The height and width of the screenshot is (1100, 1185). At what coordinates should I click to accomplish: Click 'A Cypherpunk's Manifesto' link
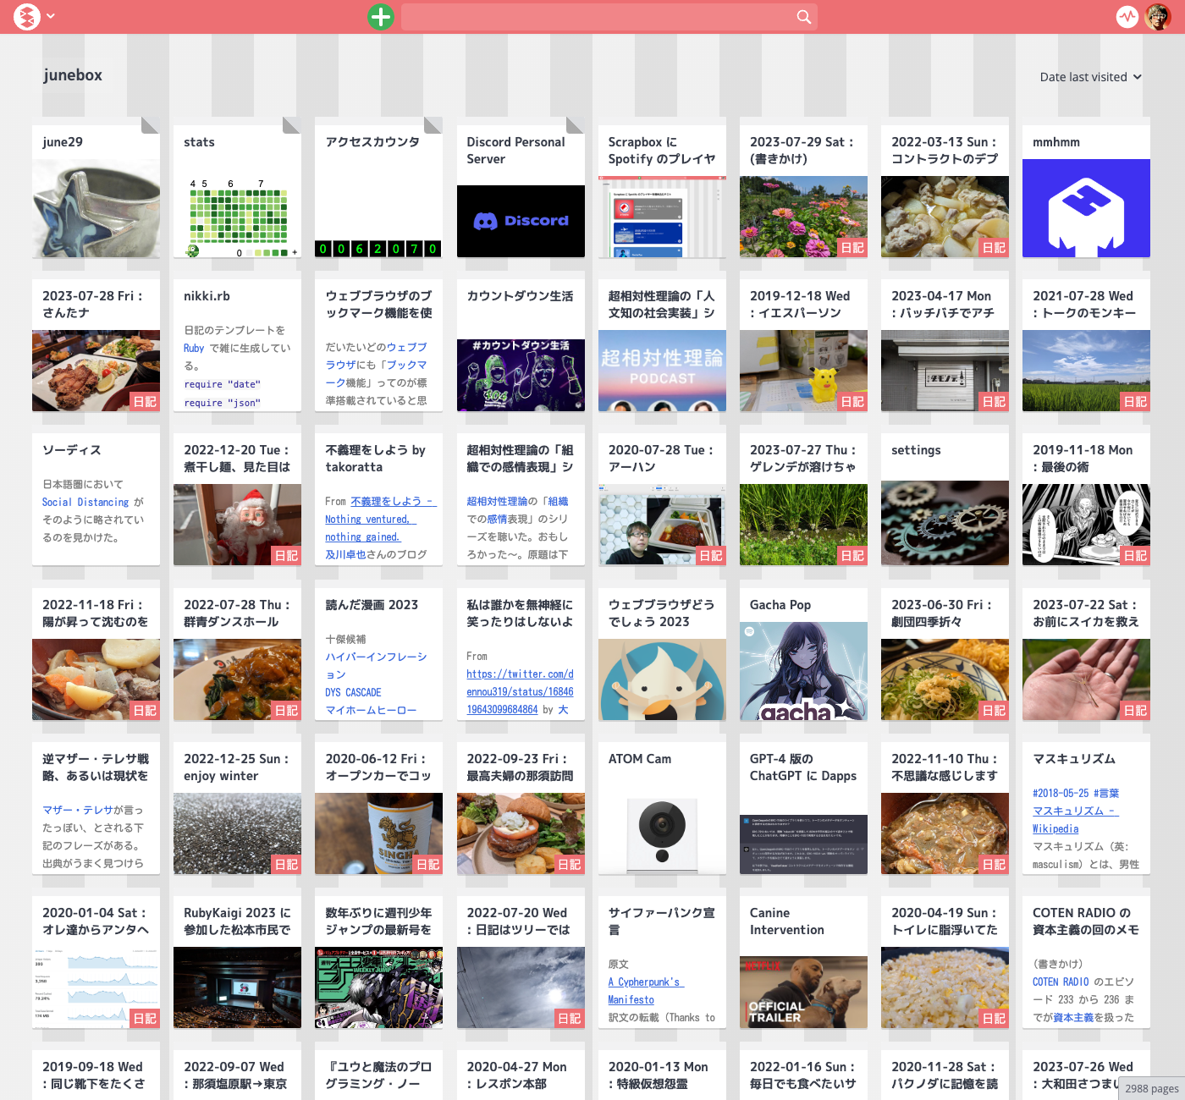[644, 991]
